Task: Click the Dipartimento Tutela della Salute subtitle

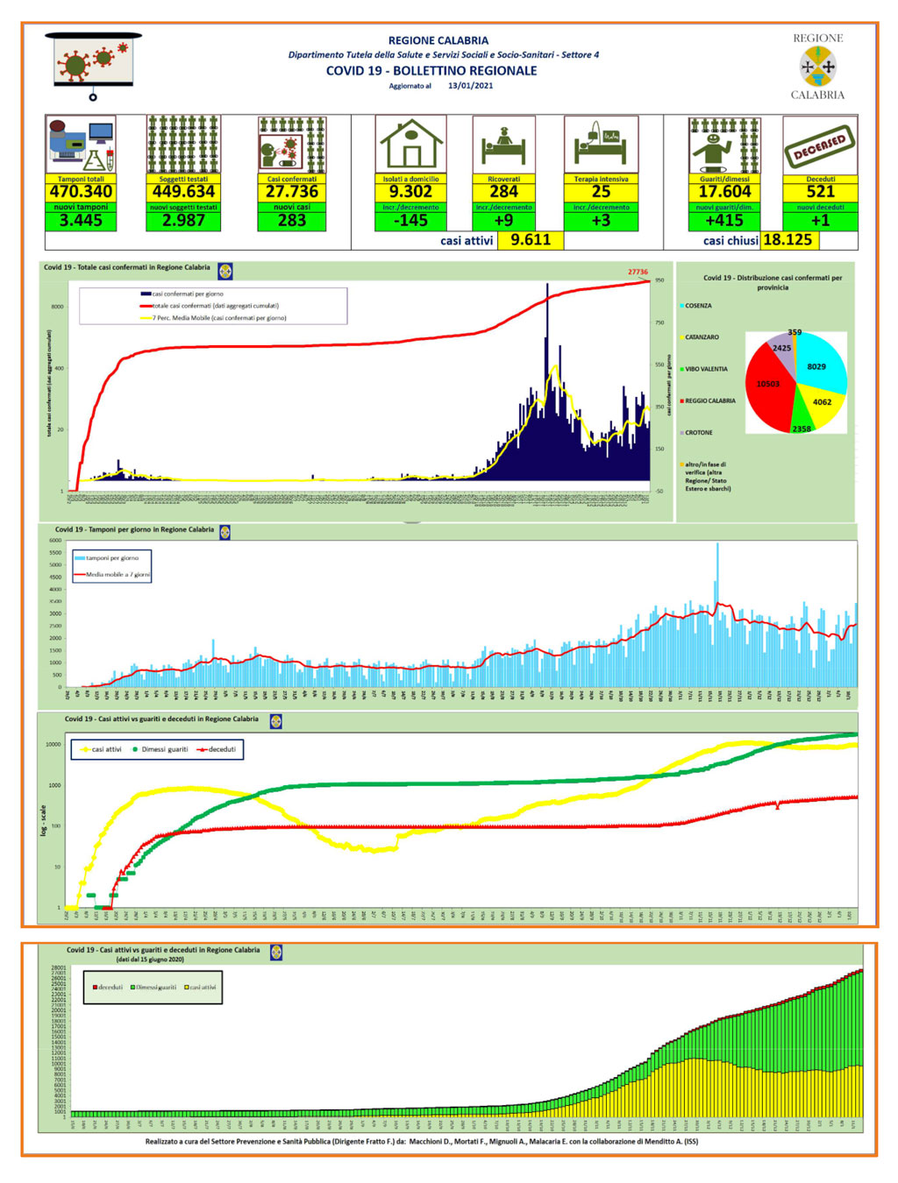Action: [x=444, y=54]
